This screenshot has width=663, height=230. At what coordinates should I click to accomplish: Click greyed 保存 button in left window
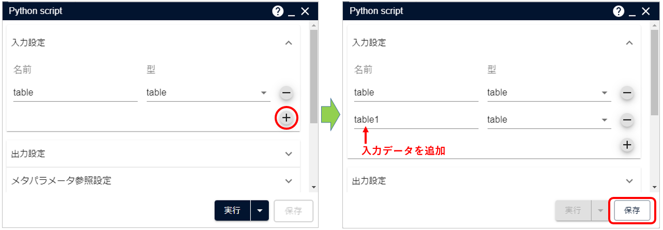click(x=294, y=211)
